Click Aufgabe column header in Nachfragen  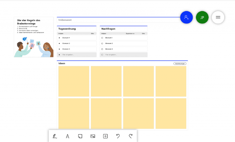pyautogui.click(x=104, y=34)
